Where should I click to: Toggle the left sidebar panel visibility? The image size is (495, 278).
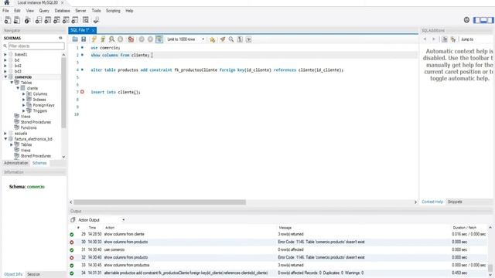coord(476,20)
